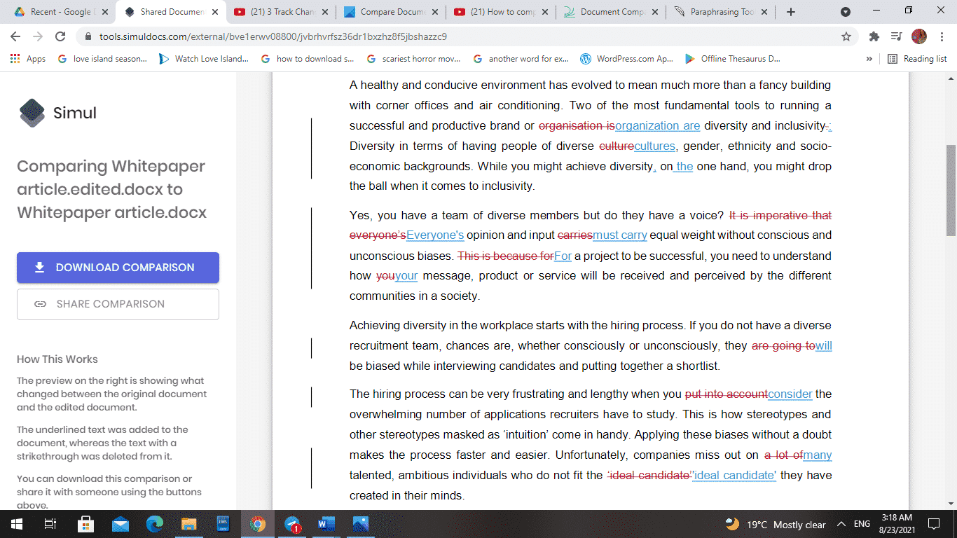Open the Chrome extensions puzzle icon
This screenshot has height=538, width=957.
[874, 36]
